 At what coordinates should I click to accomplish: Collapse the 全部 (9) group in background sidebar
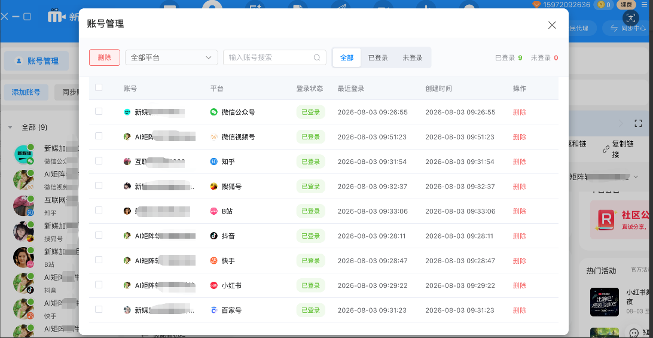(x=10, y=127)
